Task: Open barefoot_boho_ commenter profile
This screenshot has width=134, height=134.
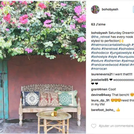Action: [103, 110]
